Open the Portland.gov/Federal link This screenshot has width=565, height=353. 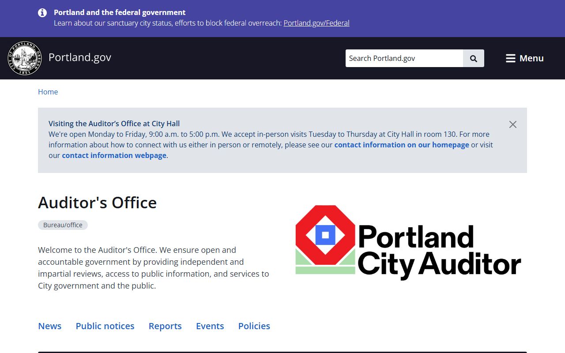(316, 23)
